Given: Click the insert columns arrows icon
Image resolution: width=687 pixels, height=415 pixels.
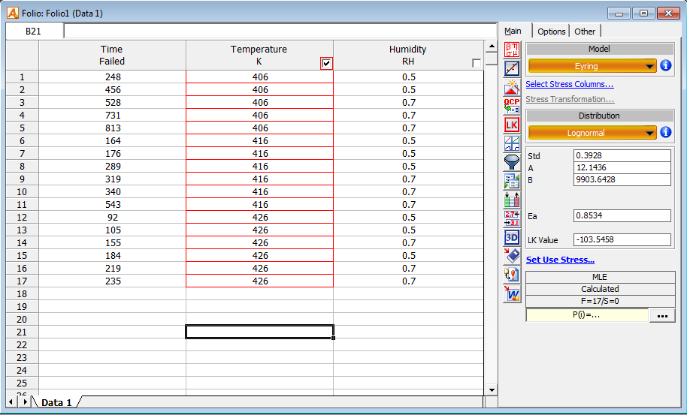Looking at the screenshot, I should pyautogui.click(x=512, y=200).
